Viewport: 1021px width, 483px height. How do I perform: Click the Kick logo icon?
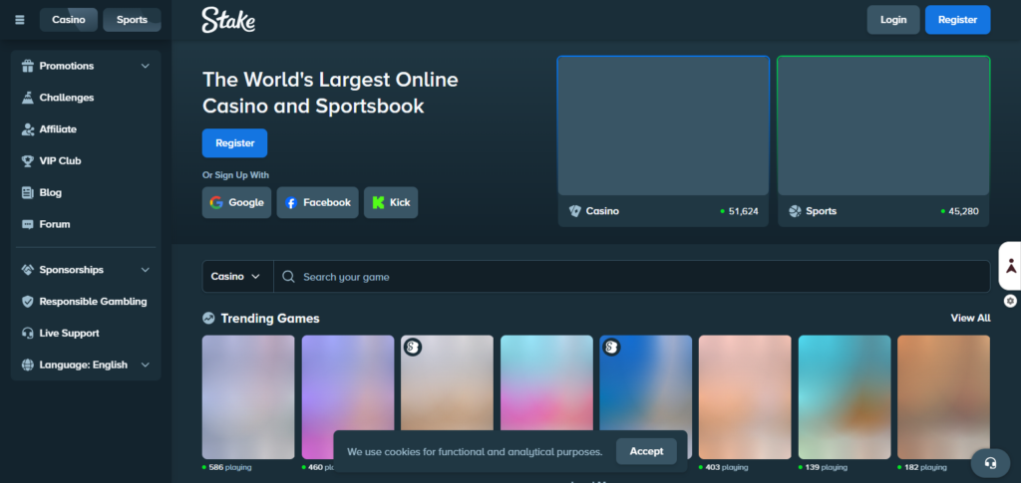pos(378,203)
